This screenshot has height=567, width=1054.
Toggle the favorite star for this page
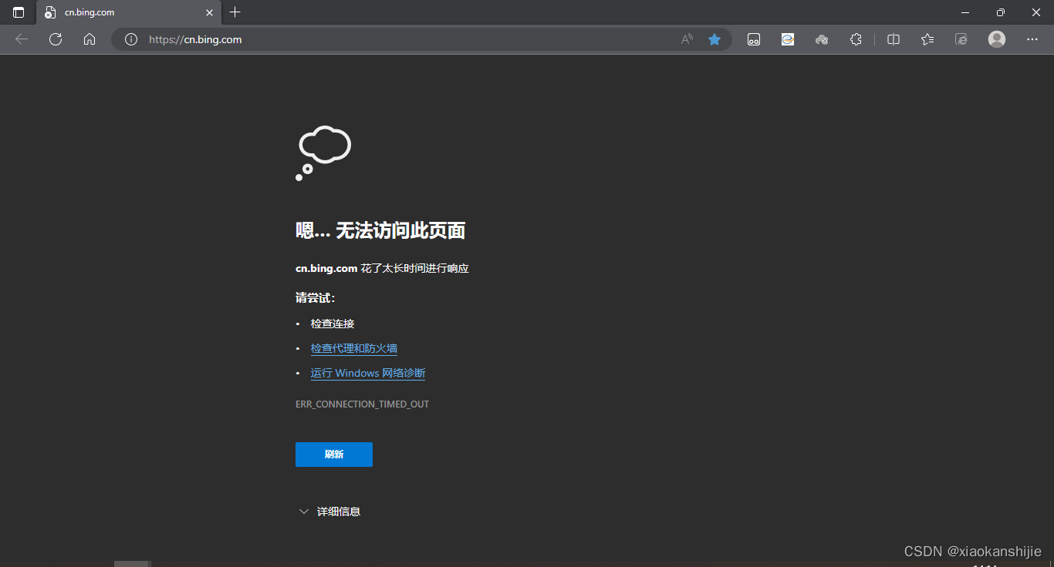[714, 39]
